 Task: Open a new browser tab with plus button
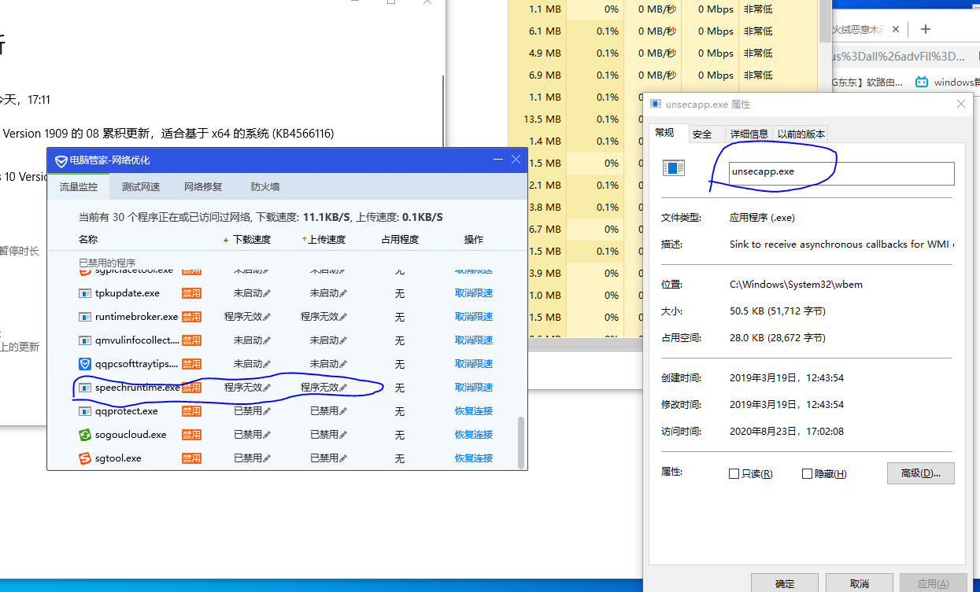click(926, 29)
